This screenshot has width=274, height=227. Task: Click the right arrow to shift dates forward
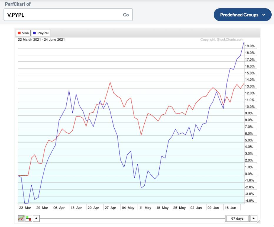253,218
